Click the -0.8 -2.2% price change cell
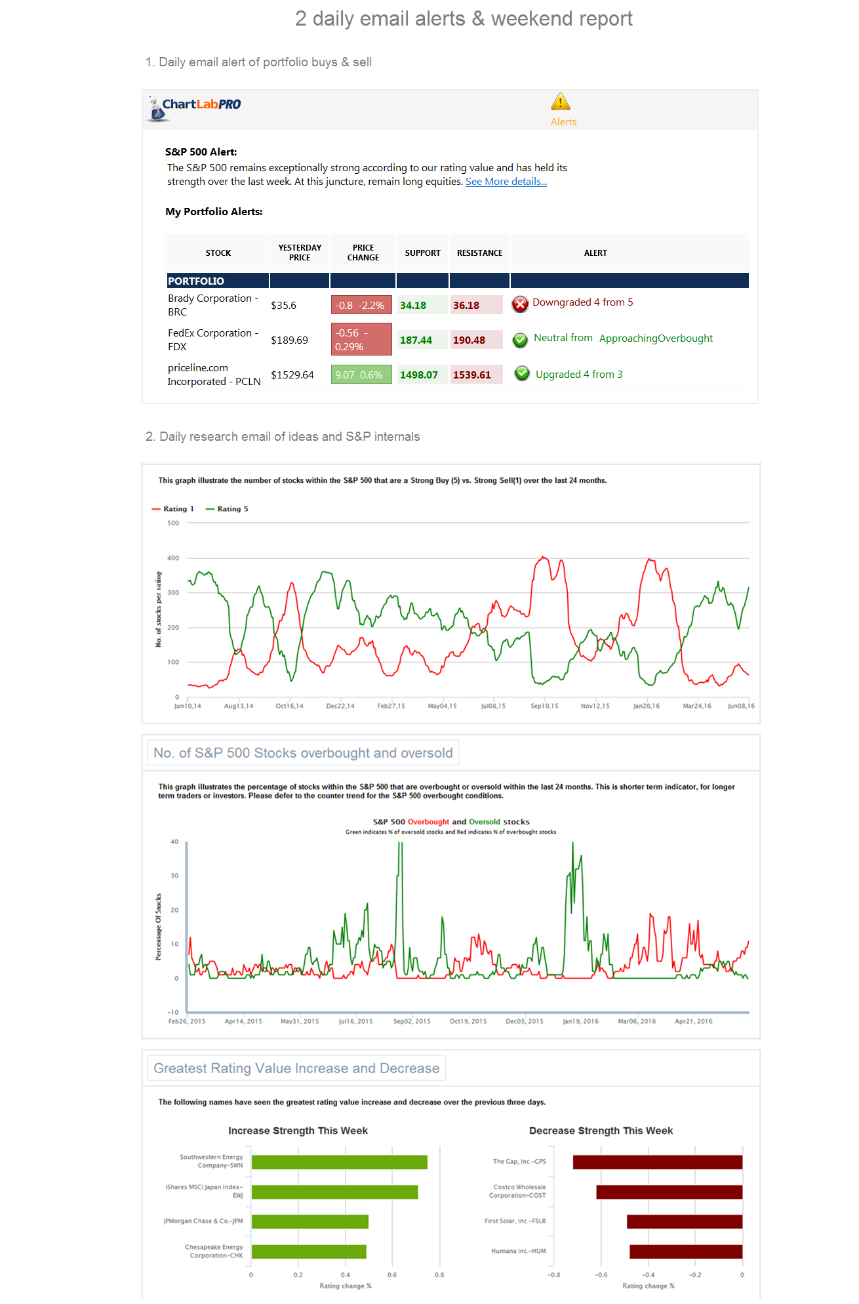 (361, 305)
